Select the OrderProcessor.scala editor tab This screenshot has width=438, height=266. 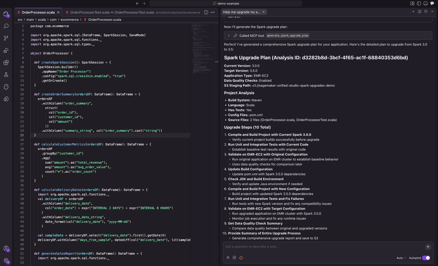pyautogui.click(x=38, y=12)
